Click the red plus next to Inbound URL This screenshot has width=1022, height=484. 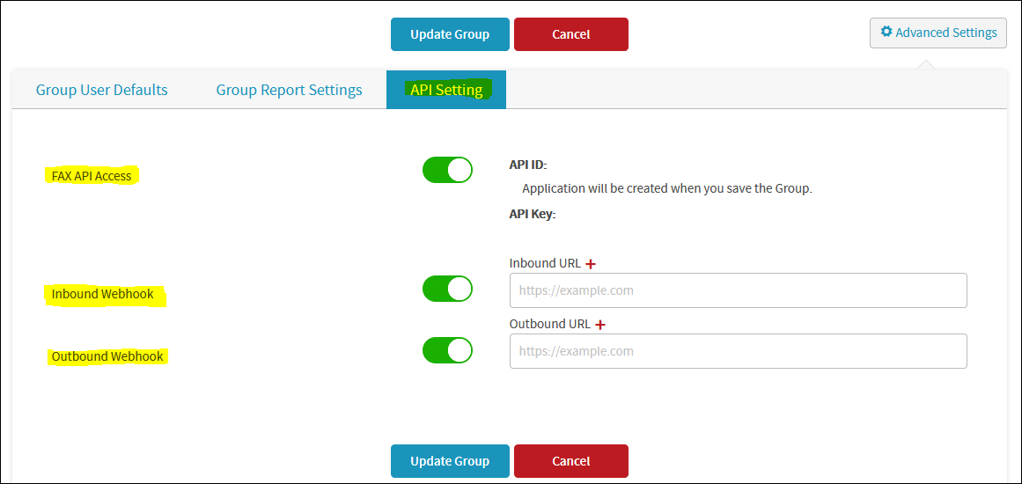[591, 264]
